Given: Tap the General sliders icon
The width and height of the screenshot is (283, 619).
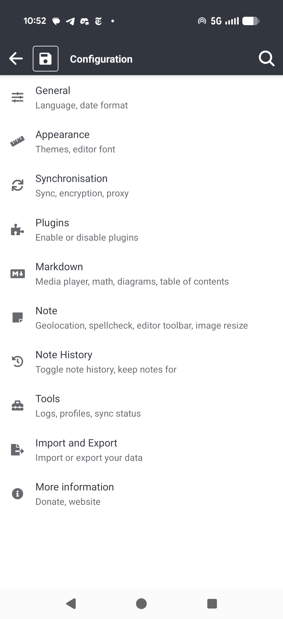Looking at the screenshot, I should pos(18,97).
